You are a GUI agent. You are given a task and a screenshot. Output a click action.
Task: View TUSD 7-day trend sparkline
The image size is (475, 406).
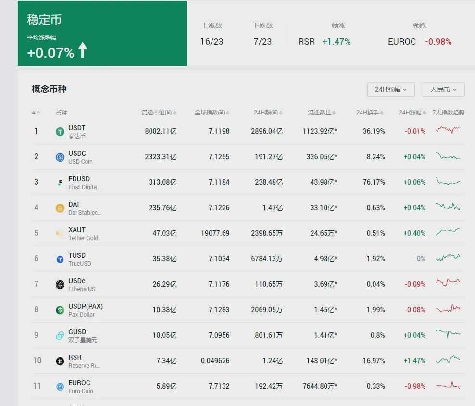[448, 257]
